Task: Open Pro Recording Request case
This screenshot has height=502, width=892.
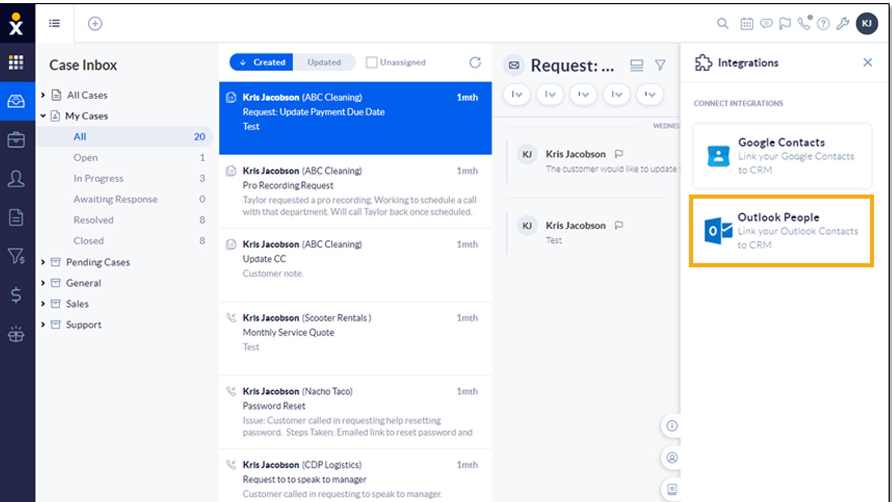Action: click(x=355, y=192)
